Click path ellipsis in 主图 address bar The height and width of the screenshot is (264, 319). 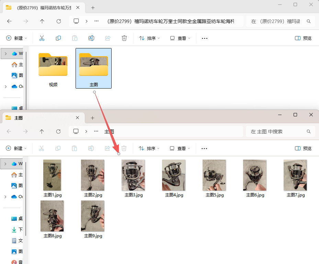tap(96, 131)
